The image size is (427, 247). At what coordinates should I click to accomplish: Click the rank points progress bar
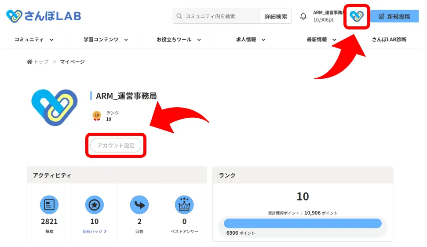[303, 223]
